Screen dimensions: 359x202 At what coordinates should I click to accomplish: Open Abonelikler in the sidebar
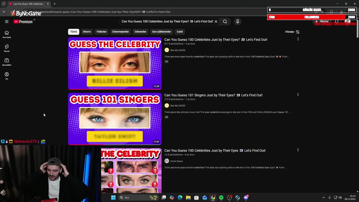7,62
